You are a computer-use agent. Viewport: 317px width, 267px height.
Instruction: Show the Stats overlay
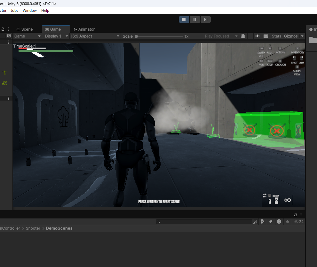(x=276, y=36)
